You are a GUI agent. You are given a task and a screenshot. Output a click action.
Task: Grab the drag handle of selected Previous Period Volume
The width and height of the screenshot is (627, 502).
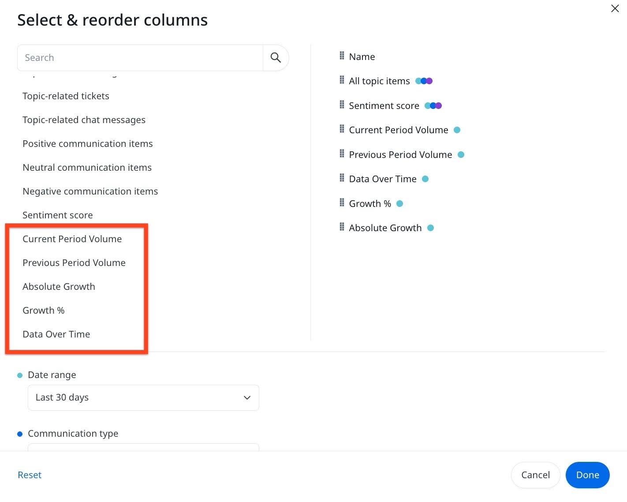click(342, 154)
